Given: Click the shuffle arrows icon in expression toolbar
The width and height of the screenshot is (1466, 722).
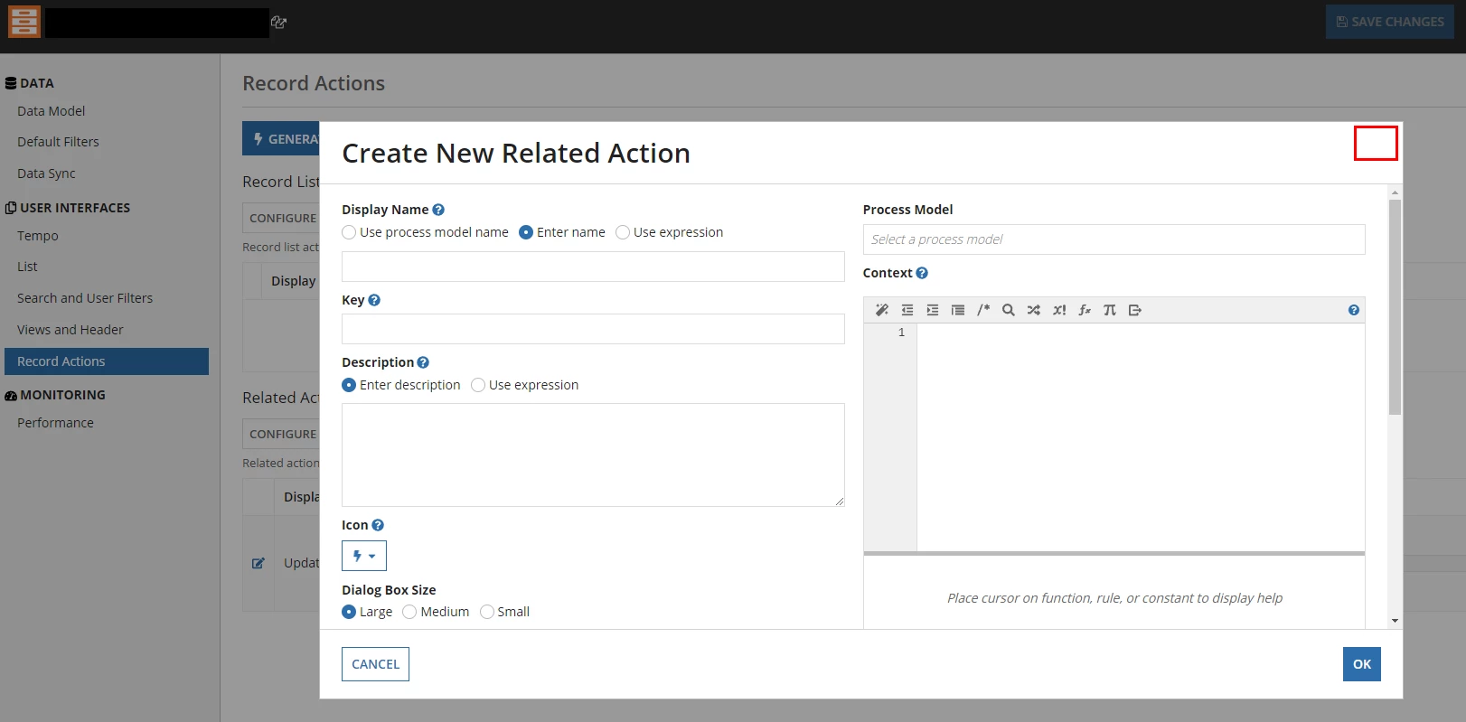Looking at the screenshot, I should click(1034, 310).
